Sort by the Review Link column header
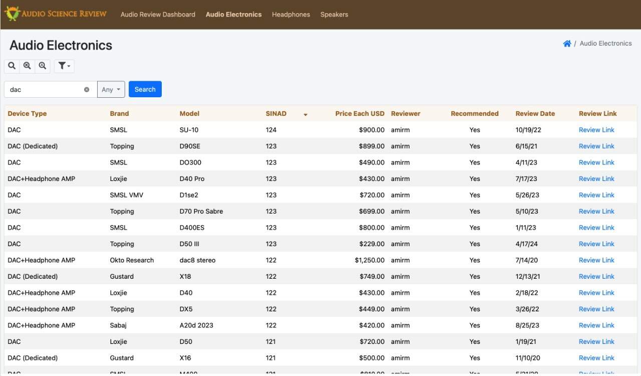 pyautogui.click(x=598, y=113)
